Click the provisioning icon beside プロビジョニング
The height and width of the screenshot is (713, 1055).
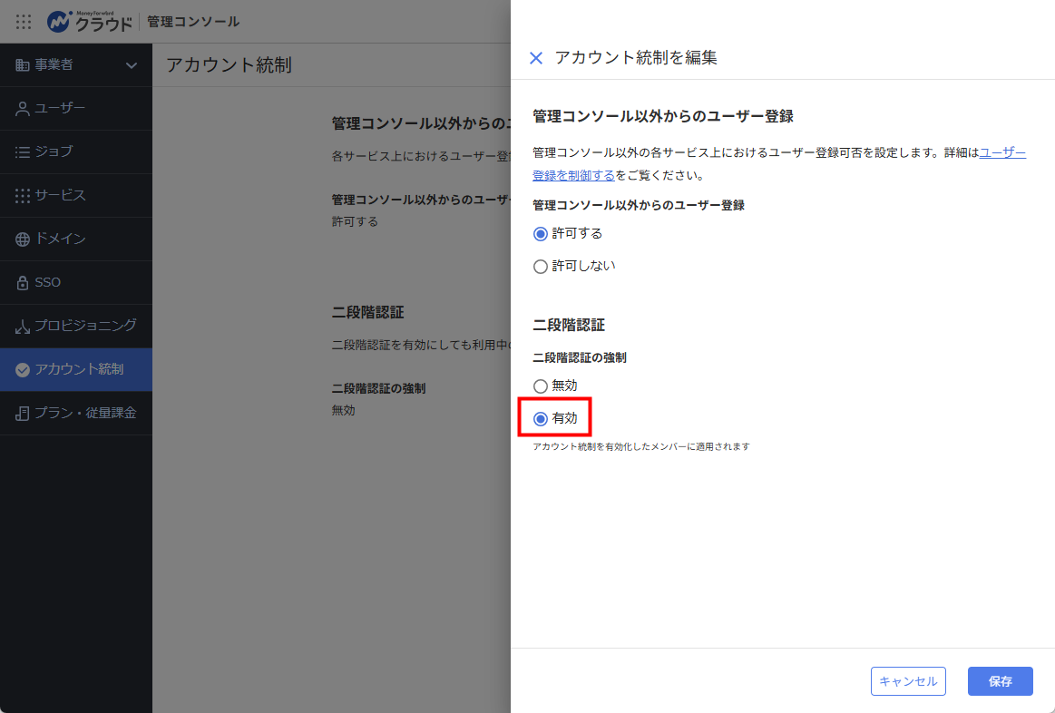point(22,327)
